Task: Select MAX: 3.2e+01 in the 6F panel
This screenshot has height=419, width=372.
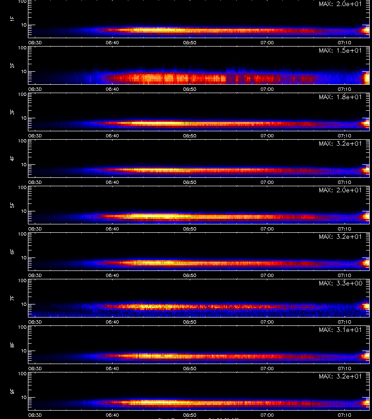Action: coord(340,237)
